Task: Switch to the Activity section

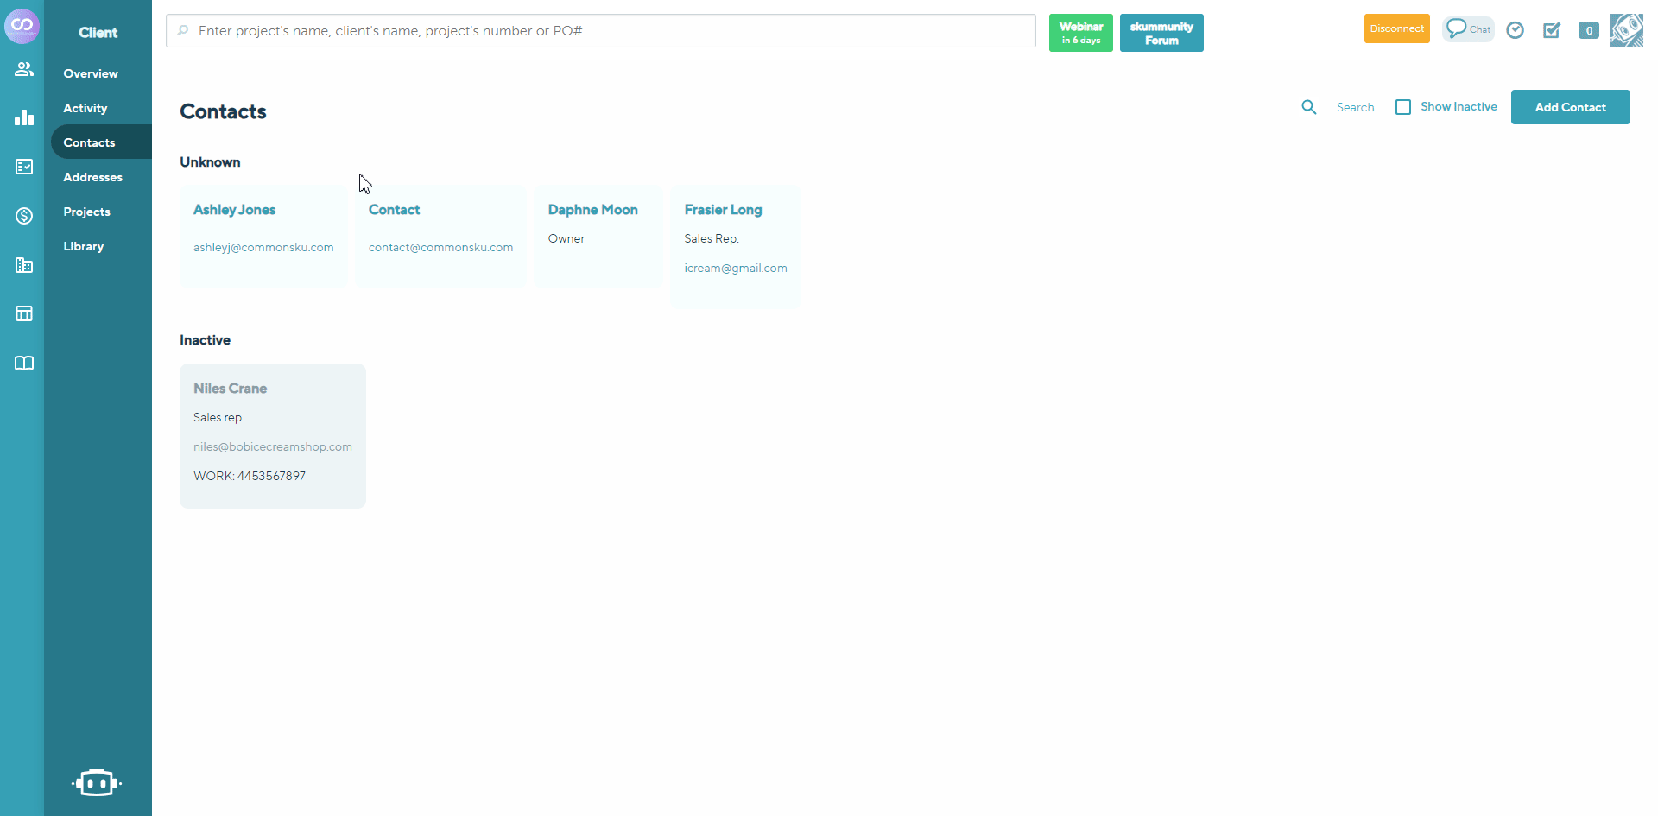Action: tap(85, 108)
